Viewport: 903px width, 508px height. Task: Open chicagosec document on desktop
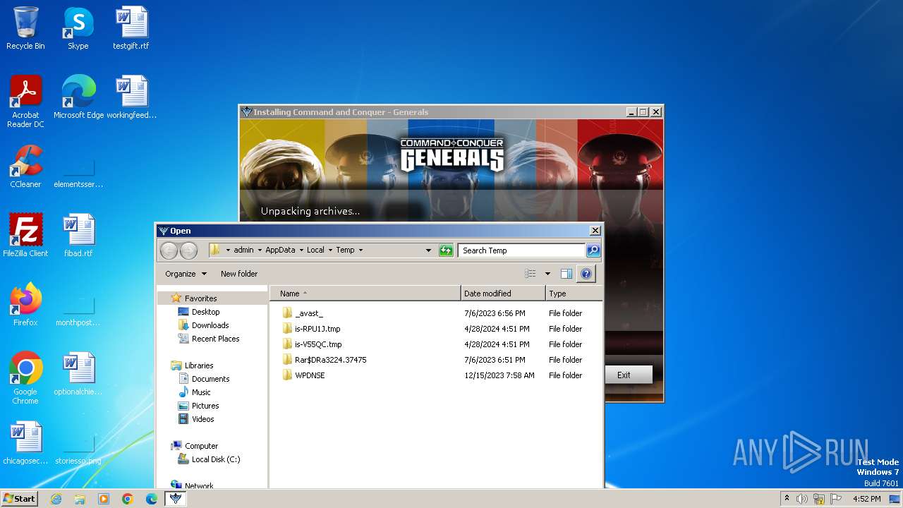[25, 443]
